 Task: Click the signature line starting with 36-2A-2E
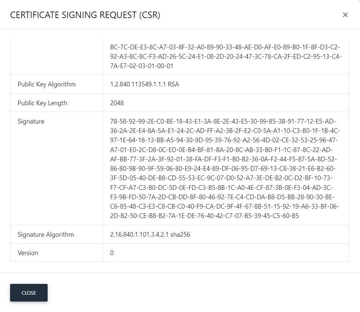tap(225, 131)
